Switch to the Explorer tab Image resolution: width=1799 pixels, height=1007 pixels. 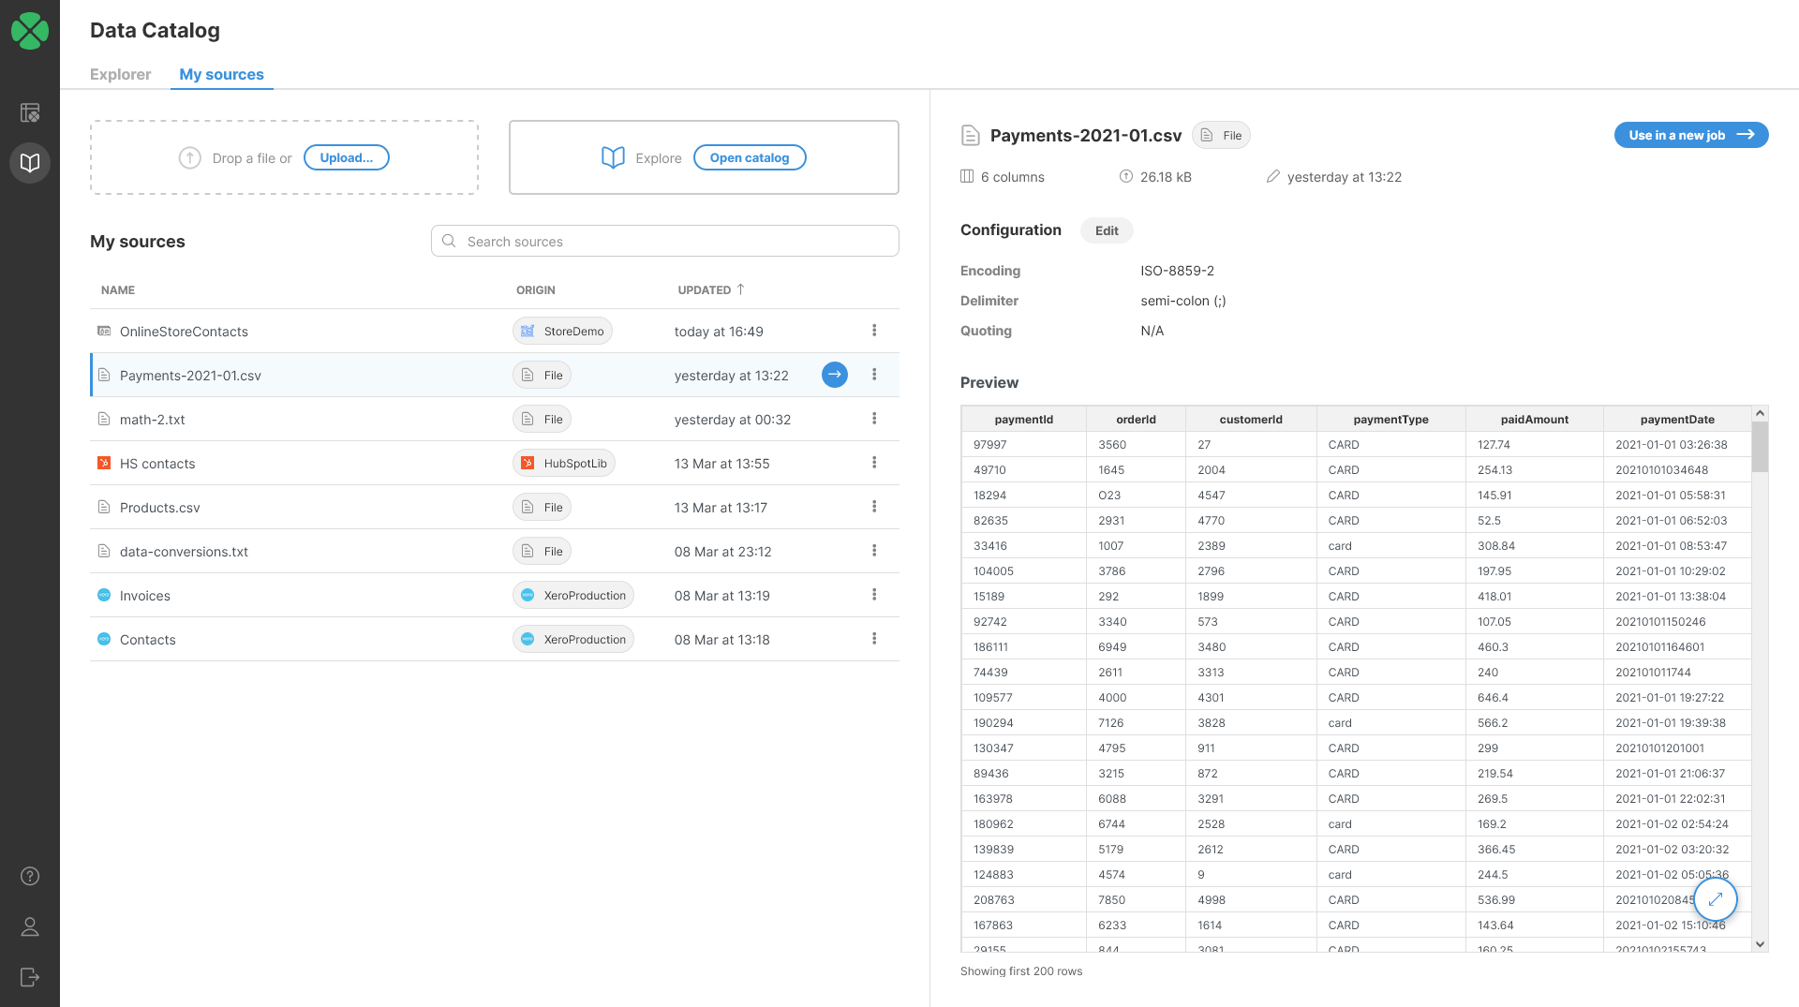[x=120, y=74]
